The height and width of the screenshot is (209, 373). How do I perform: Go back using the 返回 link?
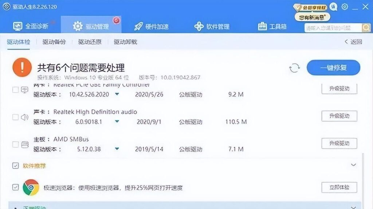[x=353, y=42]
